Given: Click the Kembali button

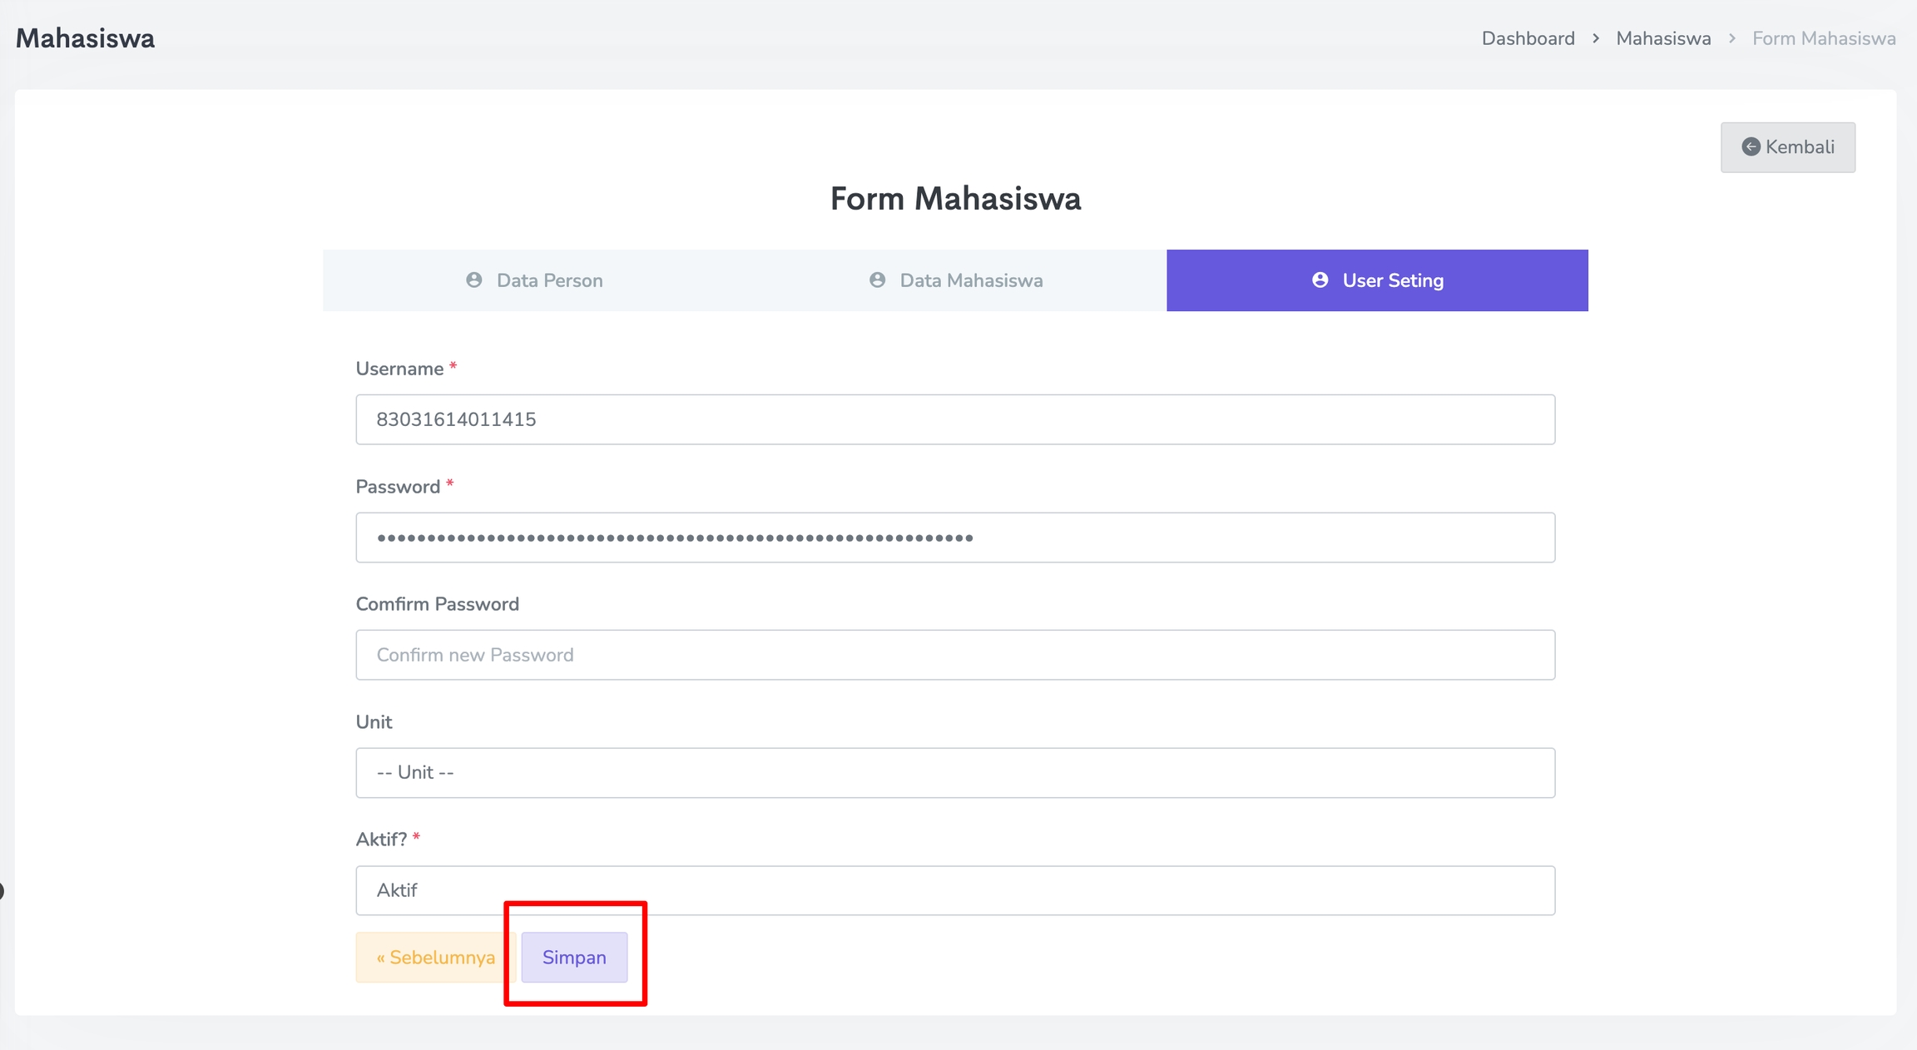Looking at the screenshot, I should (1787, 147).
